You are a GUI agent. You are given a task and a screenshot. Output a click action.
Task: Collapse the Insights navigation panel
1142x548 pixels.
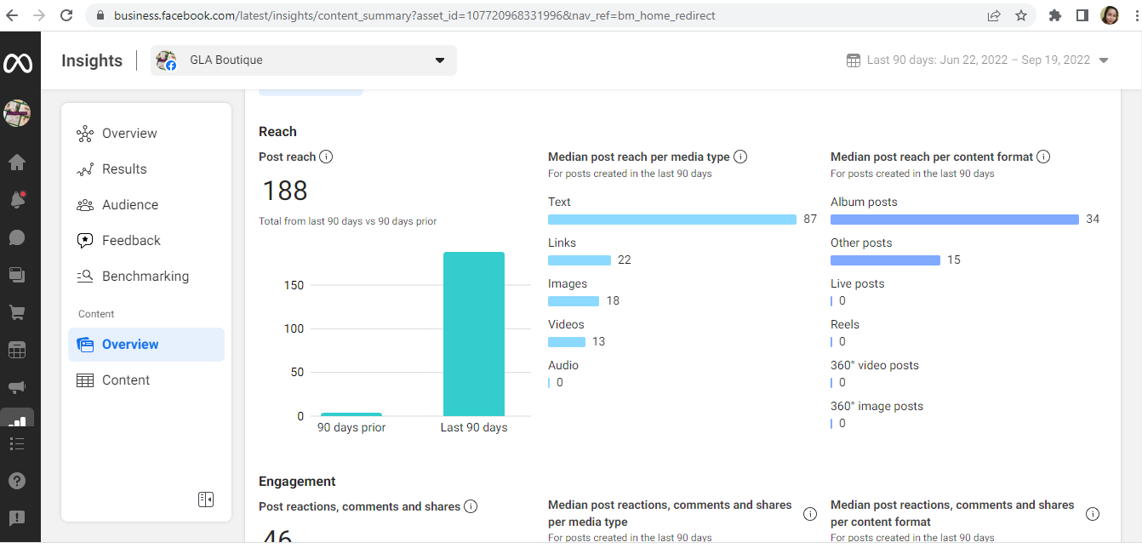[206, 499]
